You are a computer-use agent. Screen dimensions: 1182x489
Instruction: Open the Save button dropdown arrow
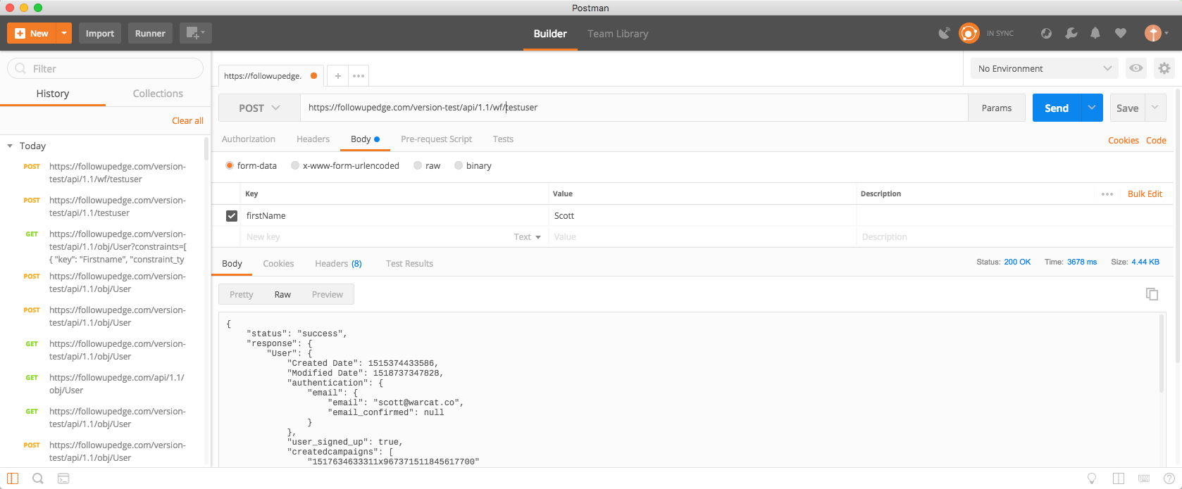pyautogui.click(x=1155, y=108)
